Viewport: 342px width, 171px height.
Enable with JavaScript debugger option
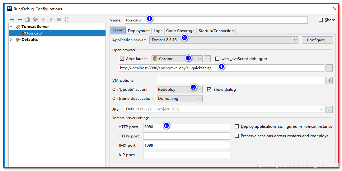click(217, 58)
